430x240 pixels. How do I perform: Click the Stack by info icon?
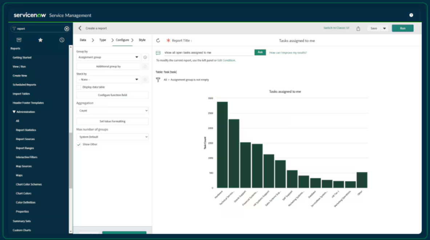(x=145, y=80)
